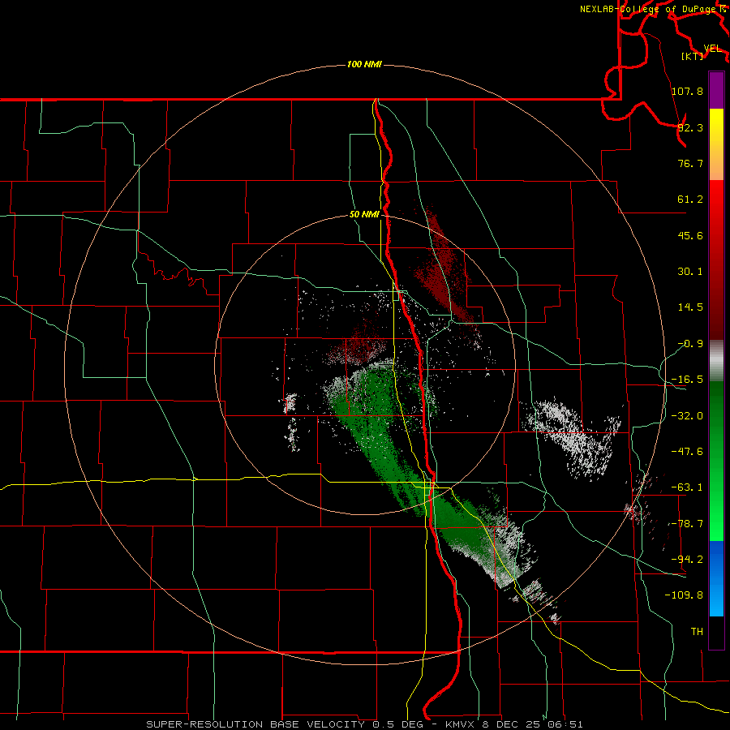
Task: Click the 14.5 velocity scale value
Action: pyautogui.click(x=690, y=307)
